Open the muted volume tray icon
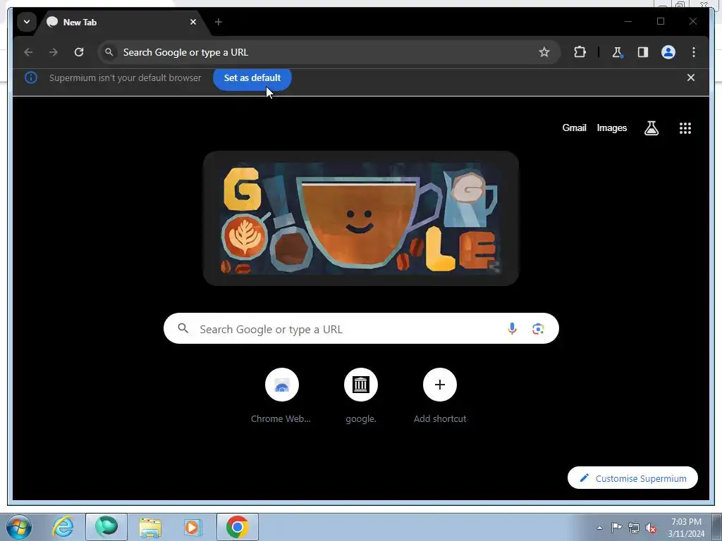722x541 pixels. tap(651, 528)
